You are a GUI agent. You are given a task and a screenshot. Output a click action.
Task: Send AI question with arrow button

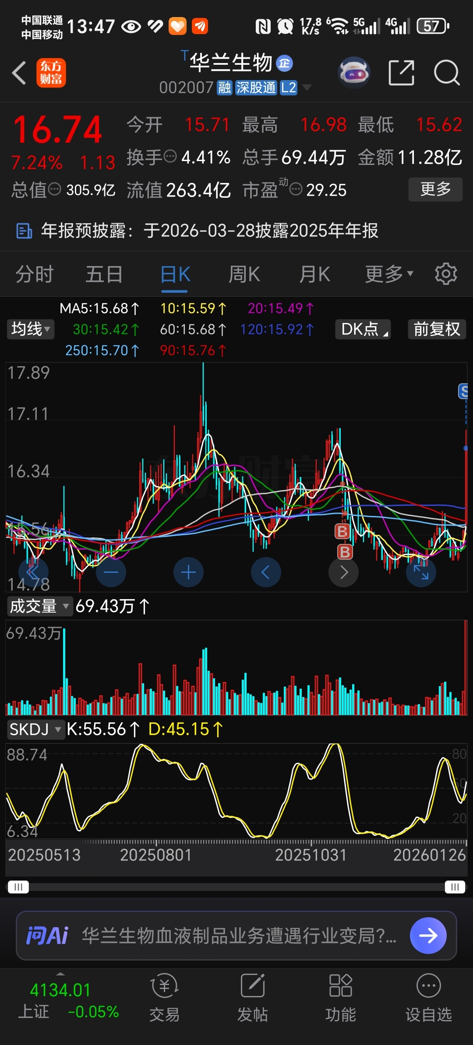tap(428, 936)
